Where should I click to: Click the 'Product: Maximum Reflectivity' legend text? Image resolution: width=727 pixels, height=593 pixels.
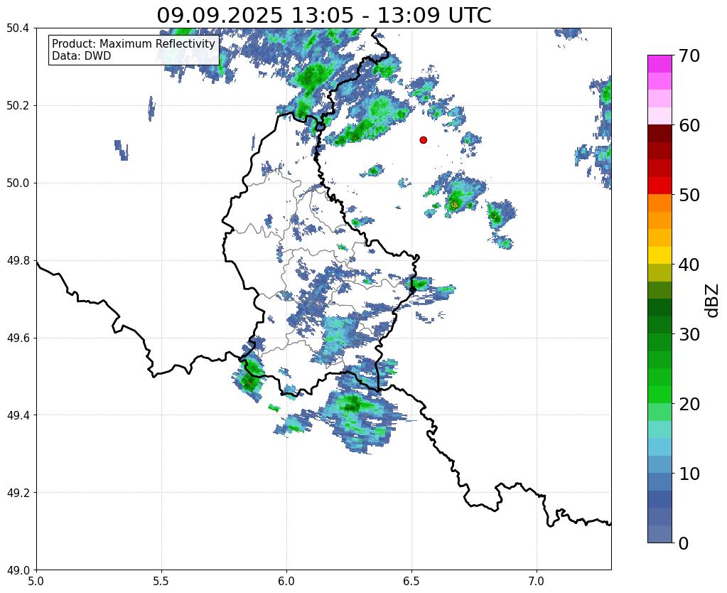pyautogui.click(x=134, y=43)
